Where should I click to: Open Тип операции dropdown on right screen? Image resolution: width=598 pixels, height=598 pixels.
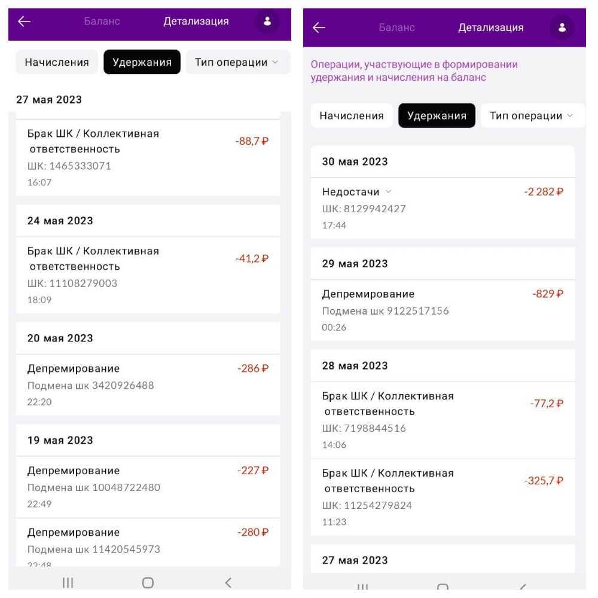click(532, 116)
